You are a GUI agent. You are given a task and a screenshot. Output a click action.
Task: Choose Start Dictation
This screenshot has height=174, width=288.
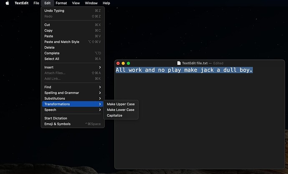pos(73,118)
